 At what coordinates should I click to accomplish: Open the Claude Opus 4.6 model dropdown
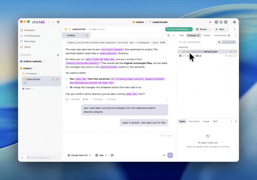79,155
